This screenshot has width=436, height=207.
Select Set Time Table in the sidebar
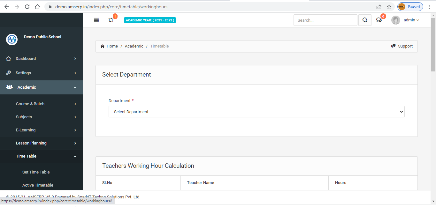tap(36, 172)
